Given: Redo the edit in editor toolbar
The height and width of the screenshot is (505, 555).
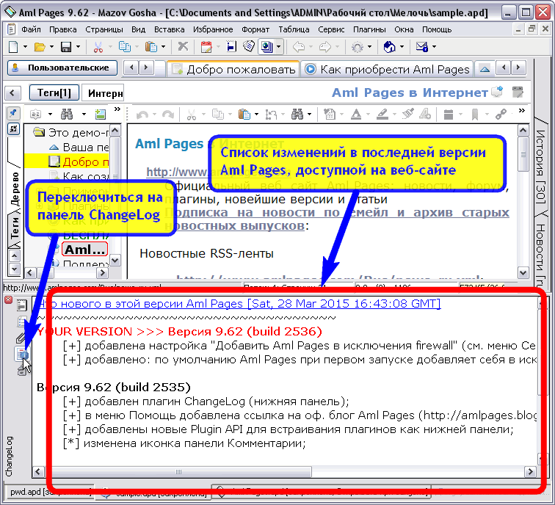Looking at the screenshot, I should (x=168, y=115).
